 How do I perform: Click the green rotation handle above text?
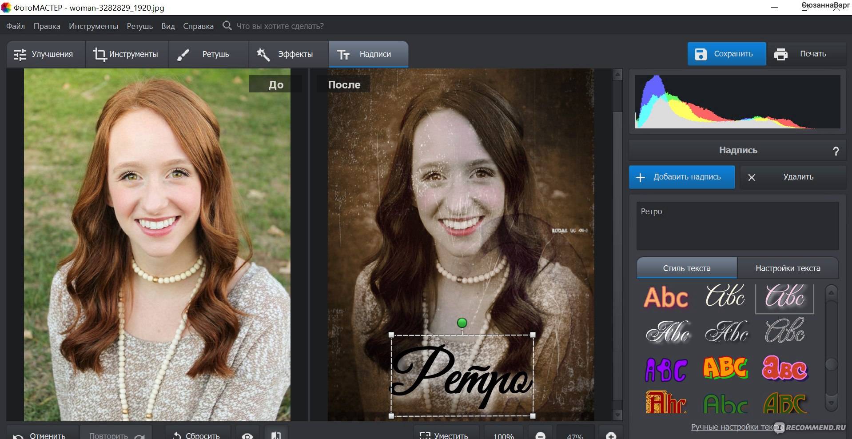pos(462,323)
